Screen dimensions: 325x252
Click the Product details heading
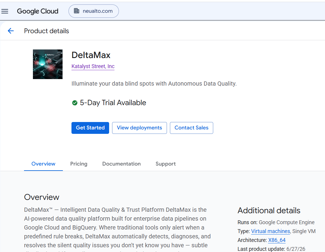(47, 31)
